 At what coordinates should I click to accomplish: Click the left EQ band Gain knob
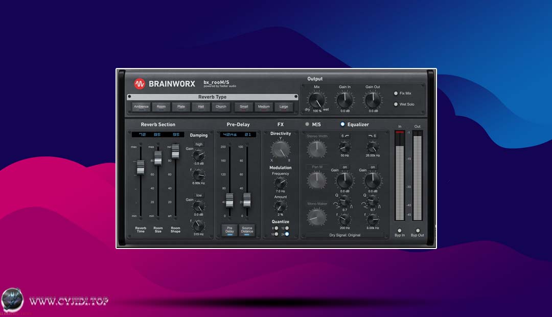[x=344, y=180]
